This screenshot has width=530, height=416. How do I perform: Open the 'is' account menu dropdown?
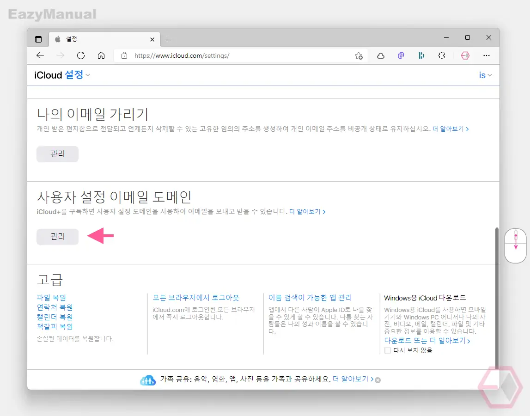tap(485, 75)
